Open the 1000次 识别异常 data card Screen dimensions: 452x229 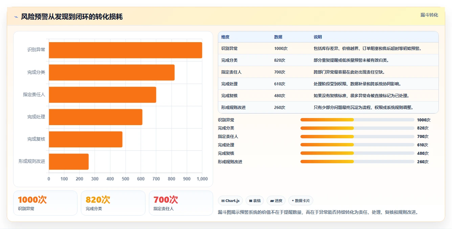pyautogui.click(x=45, y=203)
